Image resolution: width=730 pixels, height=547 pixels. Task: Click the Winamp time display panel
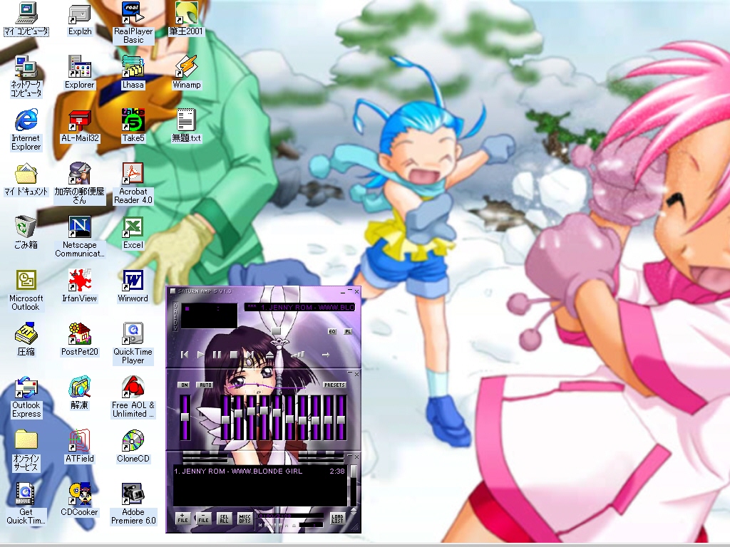[209, 316]
